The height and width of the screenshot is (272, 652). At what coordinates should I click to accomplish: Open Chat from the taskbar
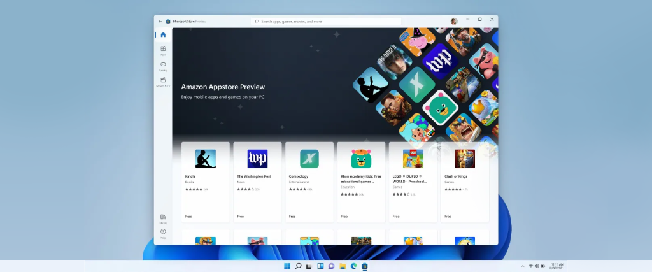(331, 266)
